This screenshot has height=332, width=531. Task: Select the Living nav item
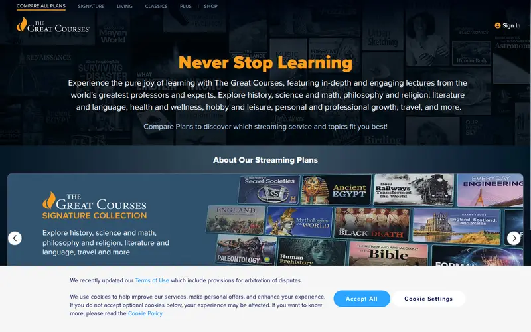tap(125, 6)
